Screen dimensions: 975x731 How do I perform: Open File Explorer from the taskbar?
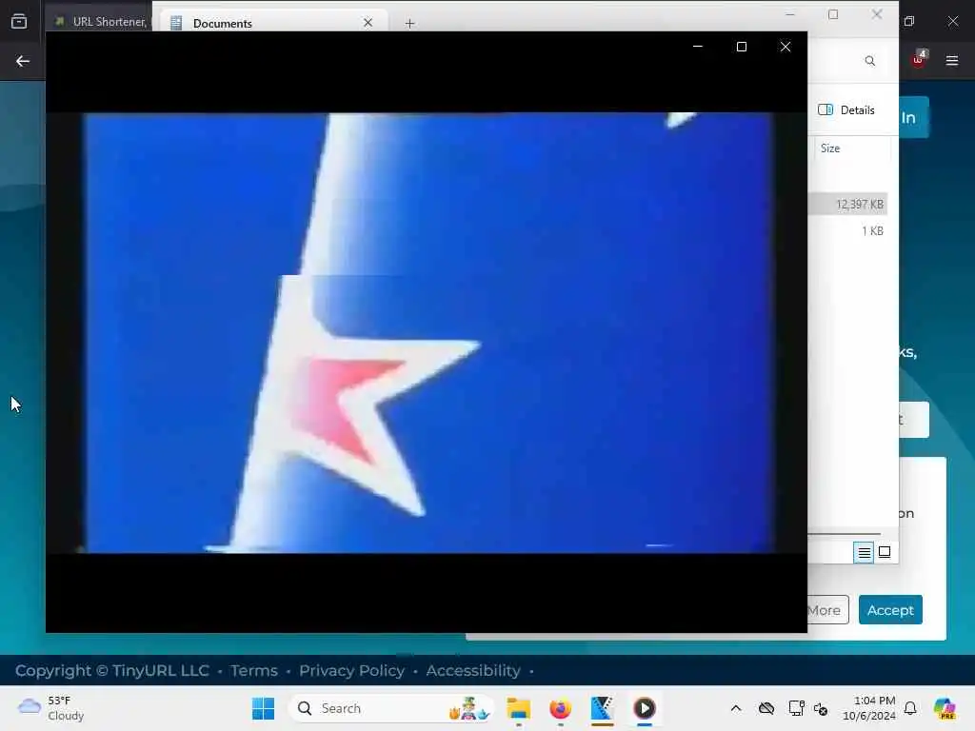tap(518, 708)
